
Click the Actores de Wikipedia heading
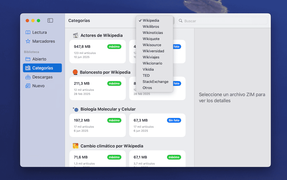pos(102,36)
